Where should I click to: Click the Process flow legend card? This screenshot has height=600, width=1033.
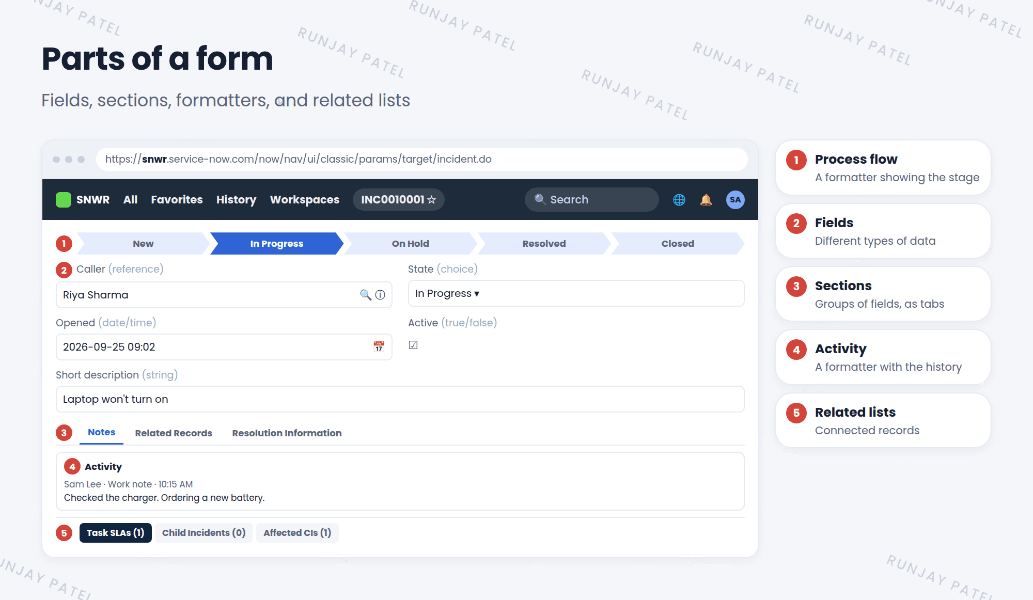tap(883, 168)
